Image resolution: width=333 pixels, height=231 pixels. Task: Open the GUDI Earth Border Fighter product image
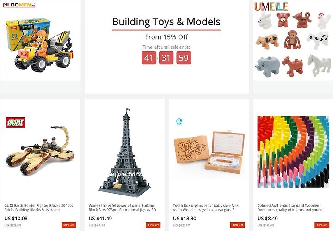click(x=40, y=151)
